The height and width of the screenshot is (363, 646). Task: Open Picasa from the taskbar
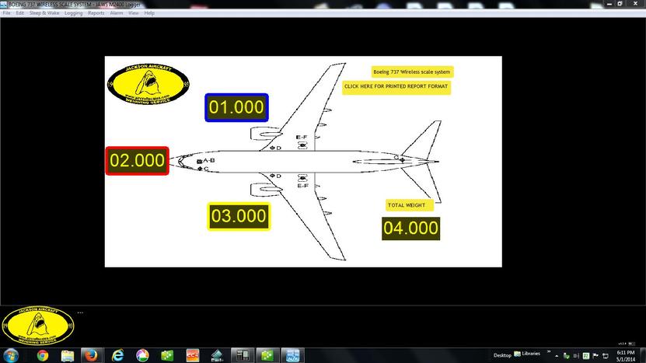[142, 355]
